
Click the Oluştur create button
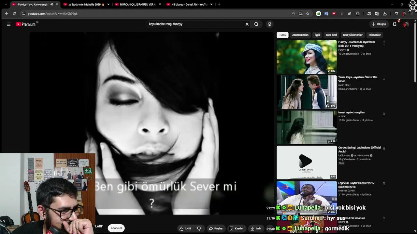coord(379,24)
